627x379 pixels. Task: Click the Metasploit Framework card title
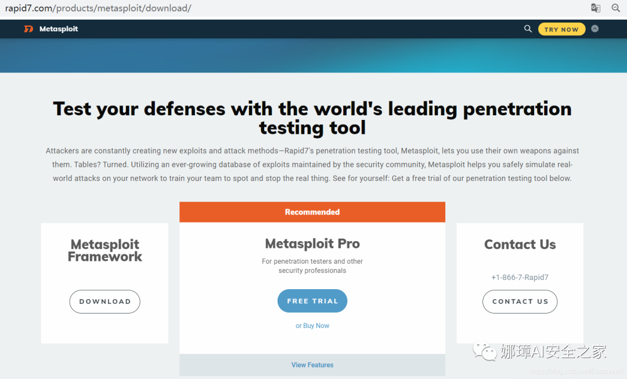[105, 250]
